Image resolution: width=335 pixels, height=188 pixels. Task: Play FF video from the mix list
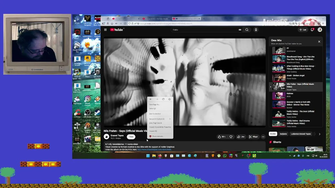pos(296,50)
